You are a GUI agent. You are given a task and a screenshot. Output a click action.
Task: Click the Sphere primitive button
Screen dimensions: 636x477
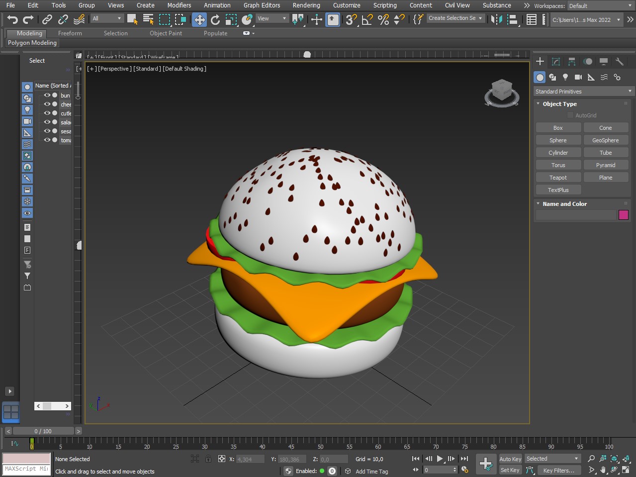click(558, 140)
